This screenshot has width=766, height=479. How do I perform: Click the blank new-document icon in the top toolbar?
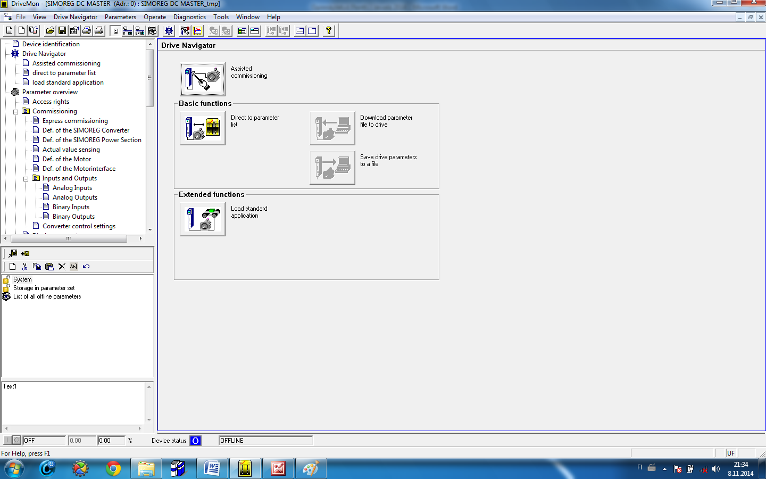(22, 31)
